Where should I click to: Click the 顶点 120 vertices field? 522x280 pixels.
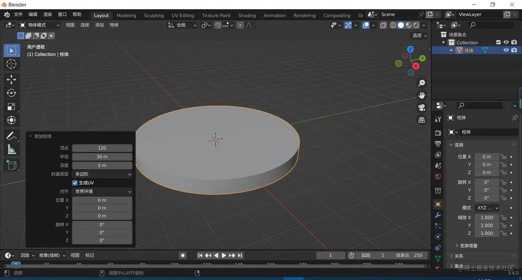click(x=102, y=148)
